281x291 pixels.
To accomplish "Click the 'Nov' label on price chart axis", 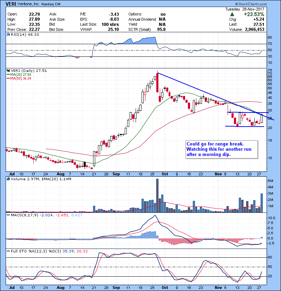I will click(x=218, y=174).
